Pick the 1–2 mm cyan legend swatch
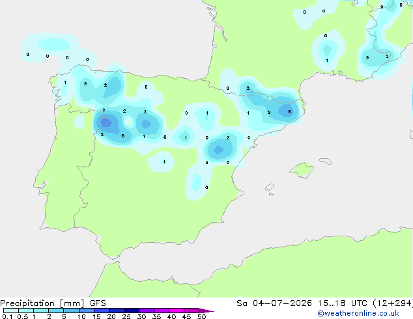 pyautogui.click(x=41, y=311)
